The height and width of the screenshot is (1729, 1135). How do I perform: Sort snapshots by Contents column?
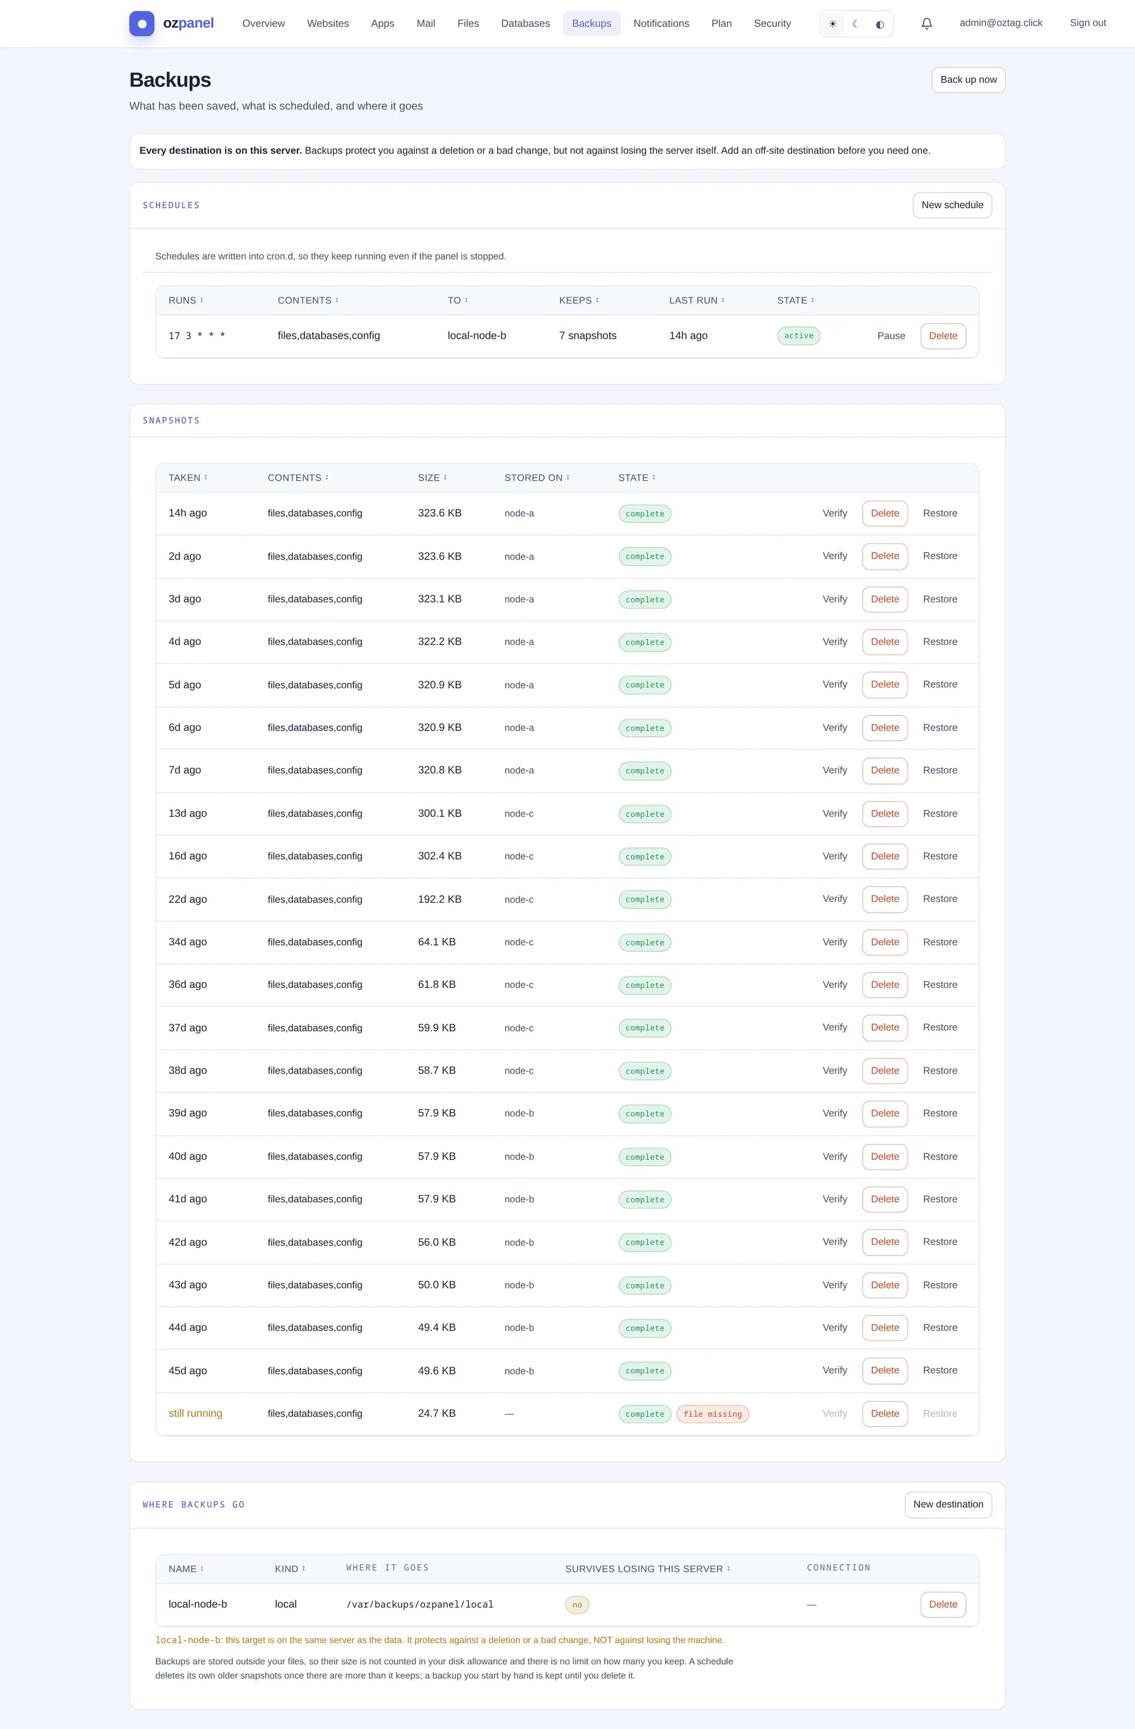298,478
